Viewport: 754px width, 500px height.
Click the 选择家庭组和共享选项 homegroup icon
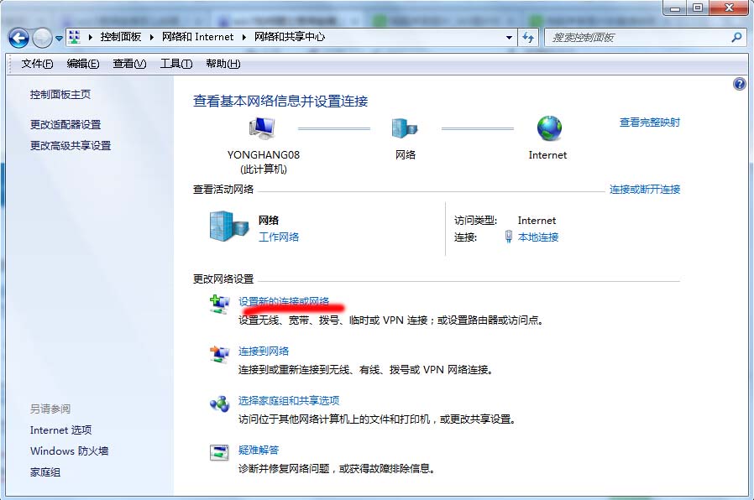coord(219,402)
